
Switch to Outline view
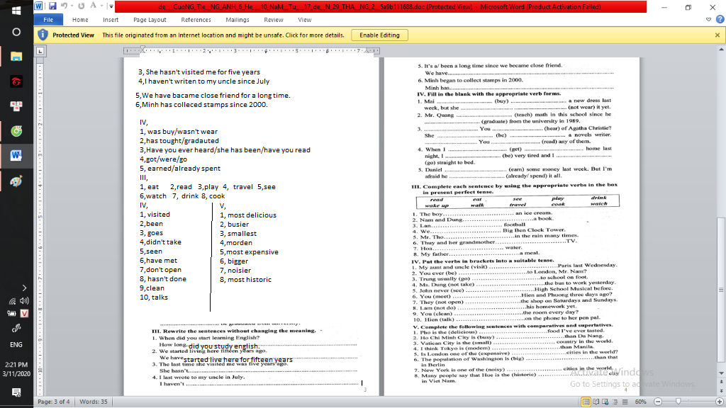(615, 402)
